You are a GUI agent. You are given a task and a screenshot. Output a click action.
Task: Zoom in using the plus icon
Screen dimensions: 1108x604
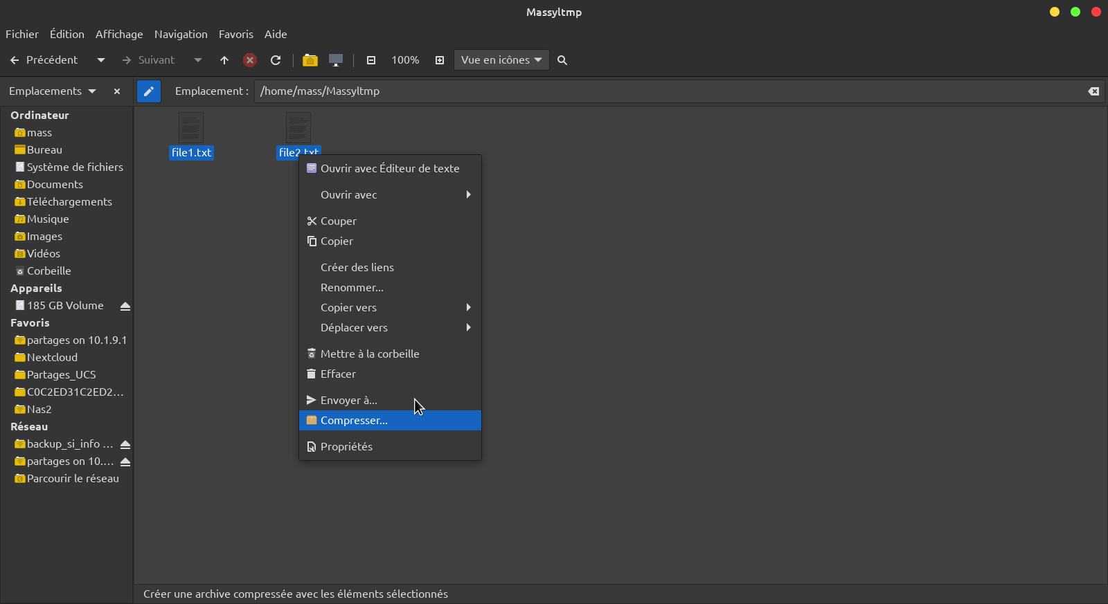(440, 60)
